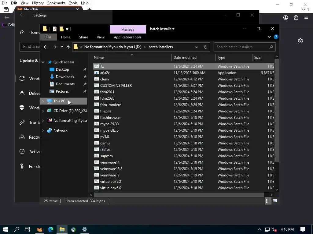
Task: Open quick access toolbar customize dropdown
Action: tap(67, 29)
